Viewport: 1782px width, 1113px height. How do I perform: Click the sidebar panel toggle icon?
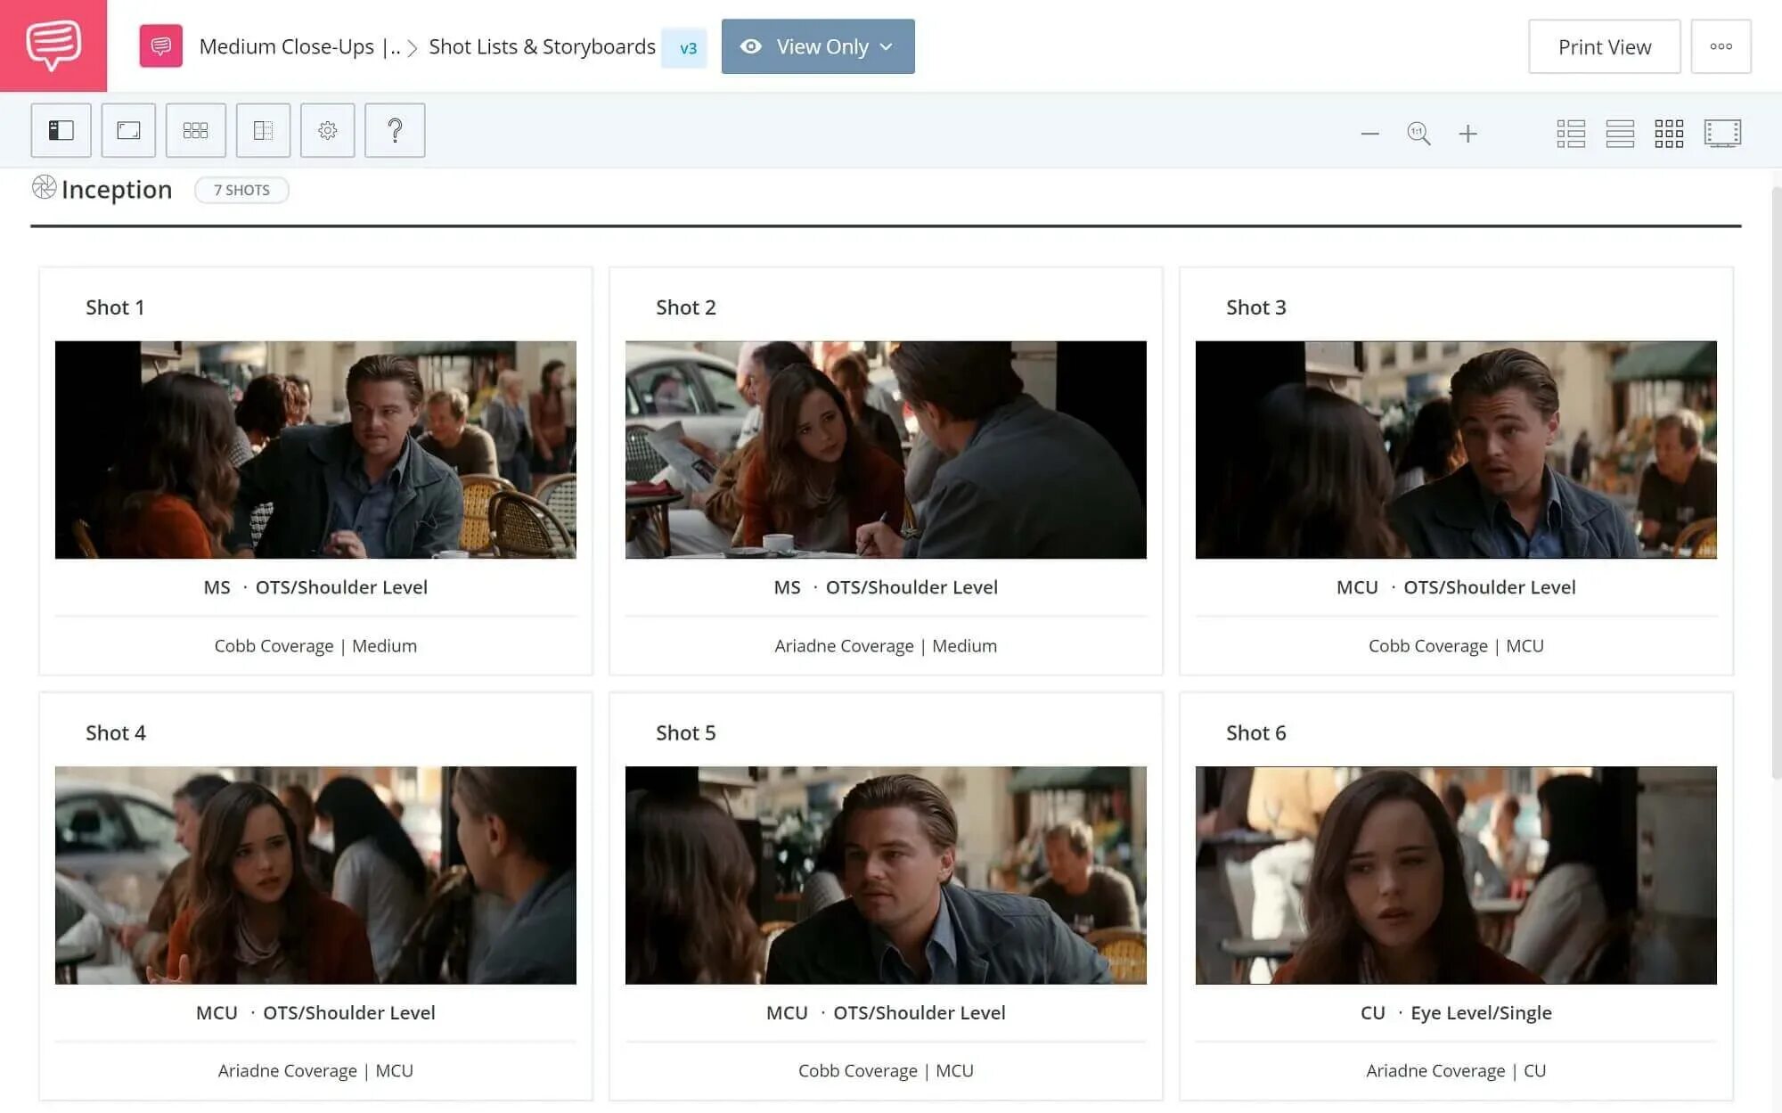point(61,129)
